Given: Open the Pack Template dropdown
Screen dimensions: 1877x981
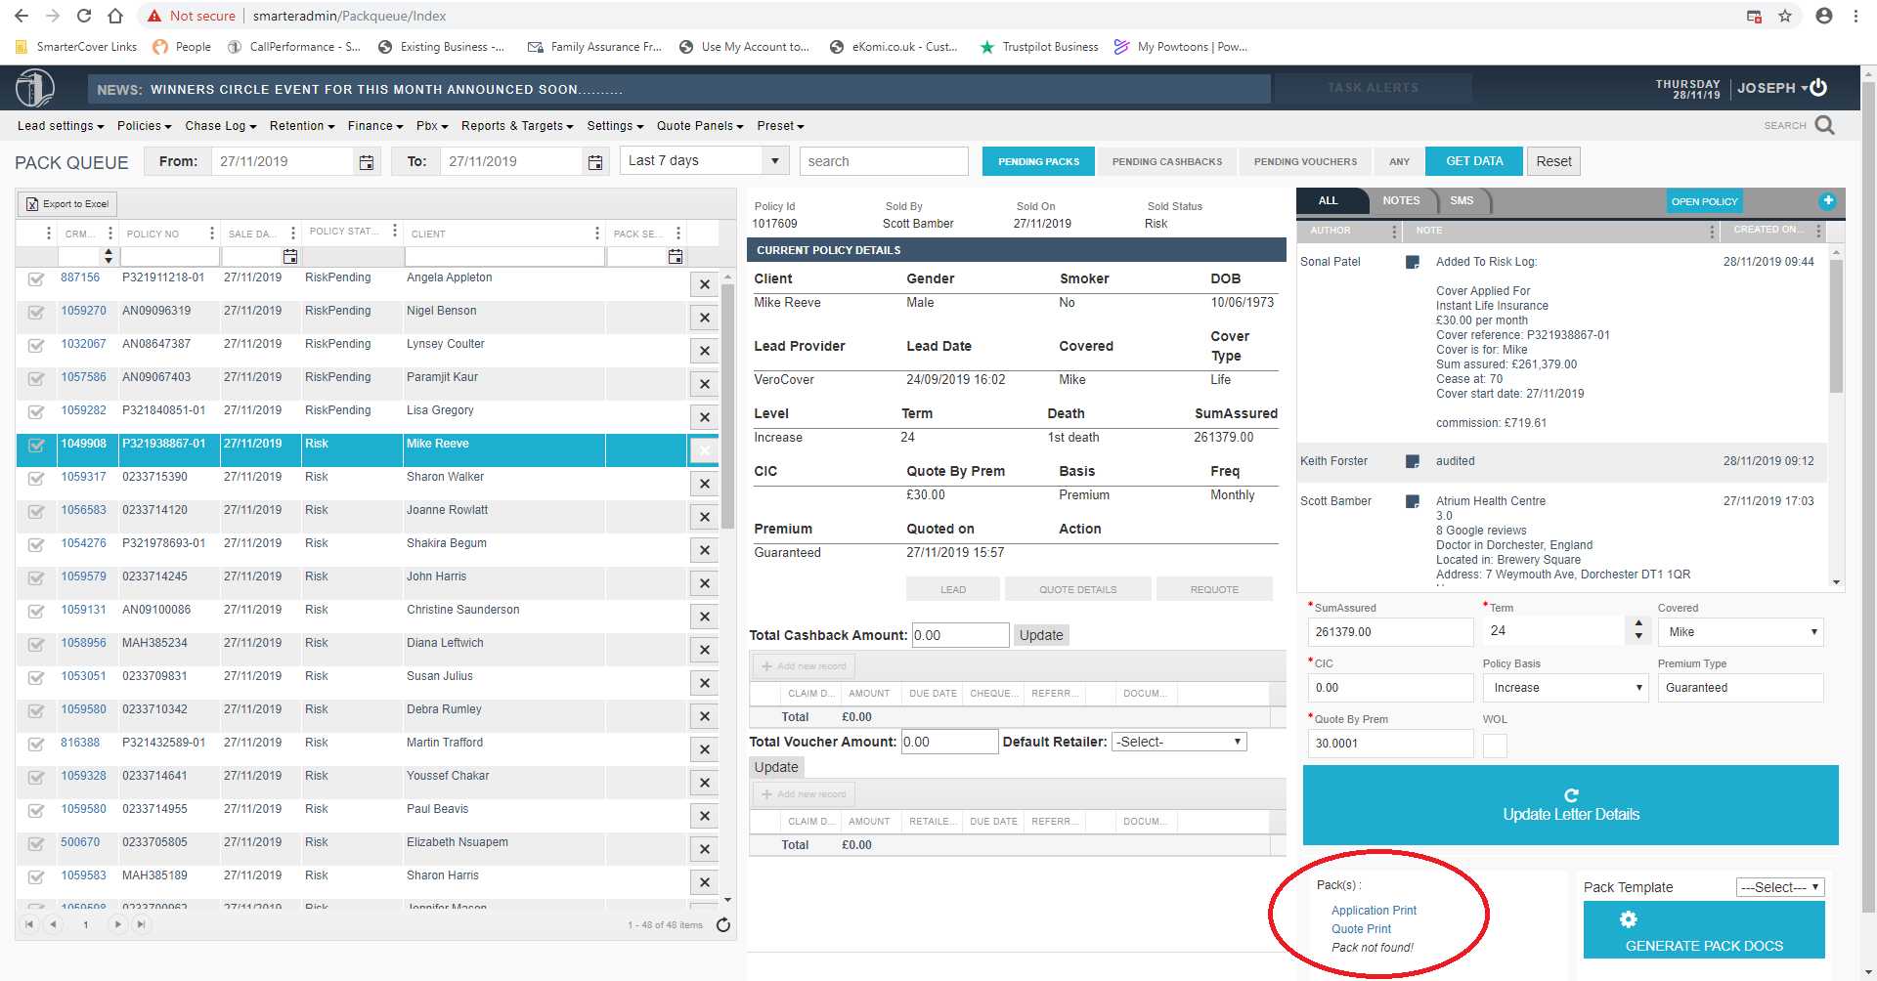Looking at the screenshot, I should click(x=1780, y=887).
